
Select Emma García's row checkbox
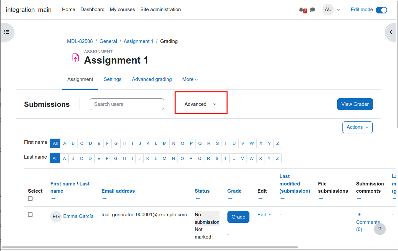[30, 215]
